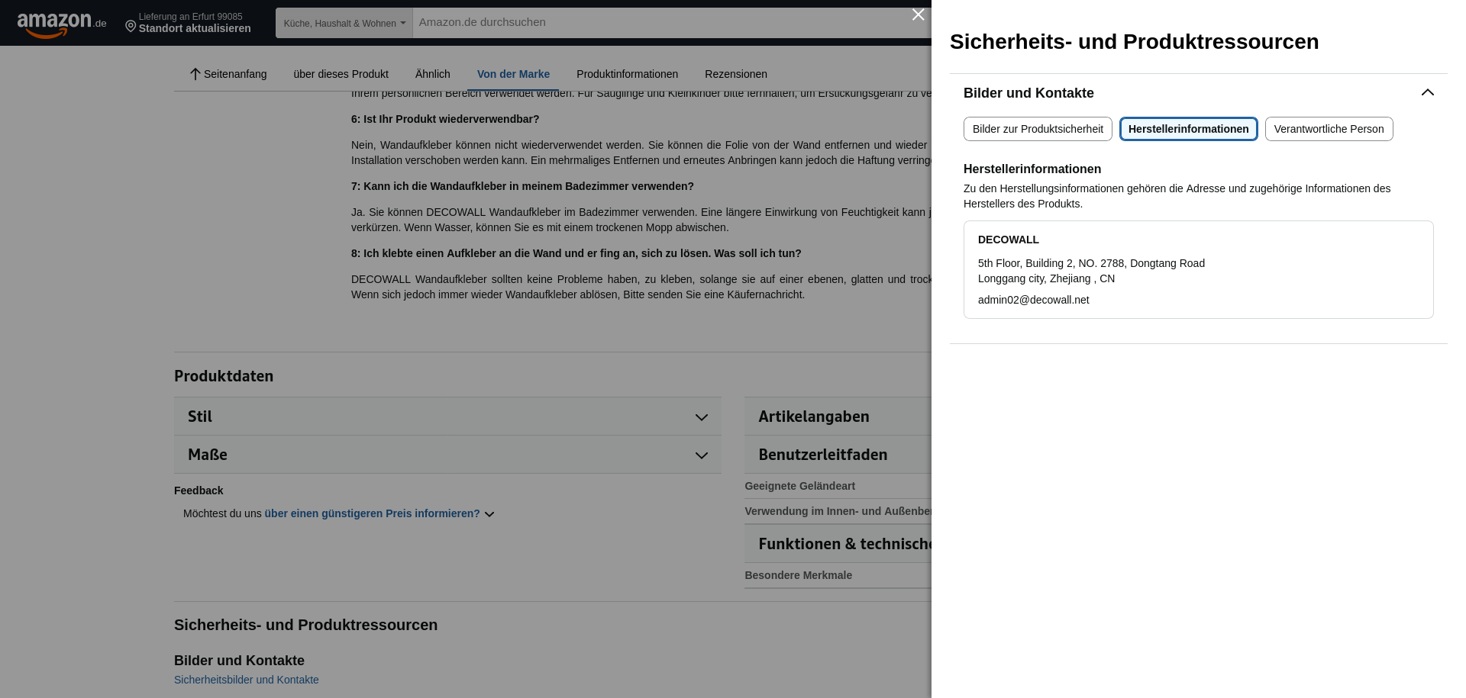Image resolution: width=1466 pixels, height=698 pixels.
Task: Expand the günstigeren Preis feedback chevron
Action: (x=489, y=514)
